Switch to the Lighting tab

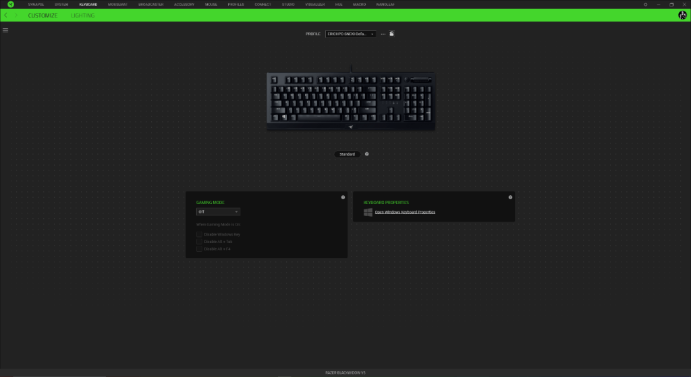[x=83, y=15]
